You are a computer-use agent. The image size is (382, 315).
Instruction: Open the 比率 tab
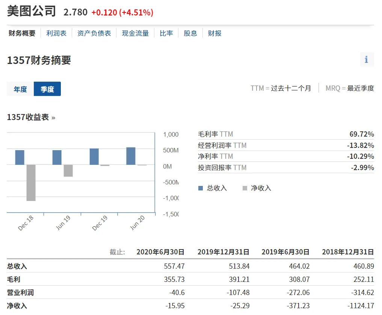166,33
